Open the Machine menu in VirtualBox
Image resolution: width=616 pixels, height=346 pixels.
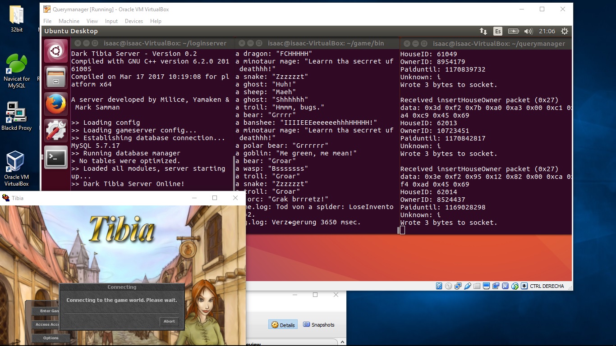coord(69,21)
